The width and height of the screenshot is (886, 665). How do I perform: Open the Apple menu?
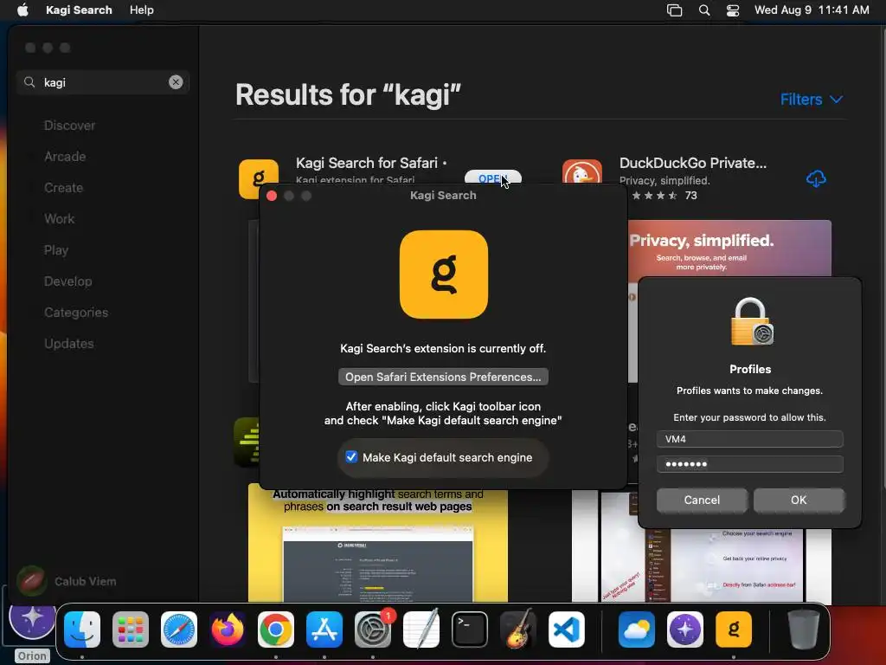click(22, 10)
